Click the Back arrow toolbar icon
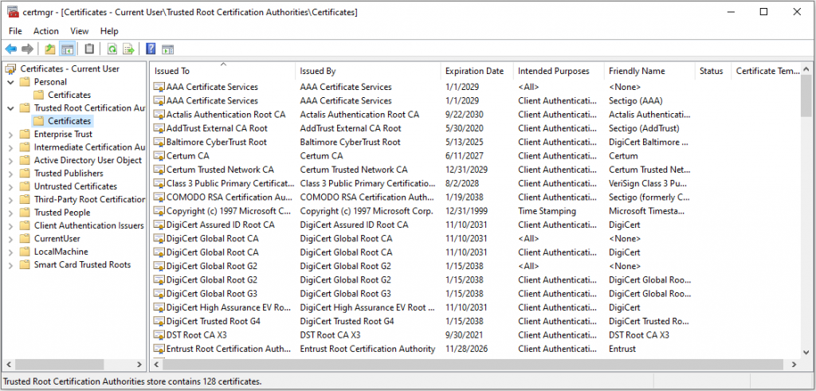Screen dimensions: 816x391 click(x=11, y=49)
